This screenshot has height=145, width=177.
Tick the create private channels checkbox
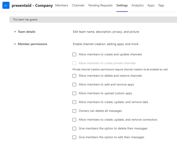tap(74, 63)
